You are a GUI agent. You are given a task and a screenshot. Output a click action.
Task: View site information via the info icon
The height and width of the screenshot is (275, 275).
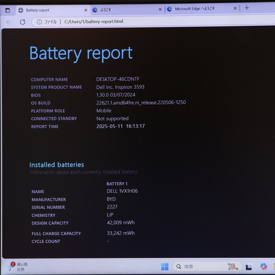39,22
